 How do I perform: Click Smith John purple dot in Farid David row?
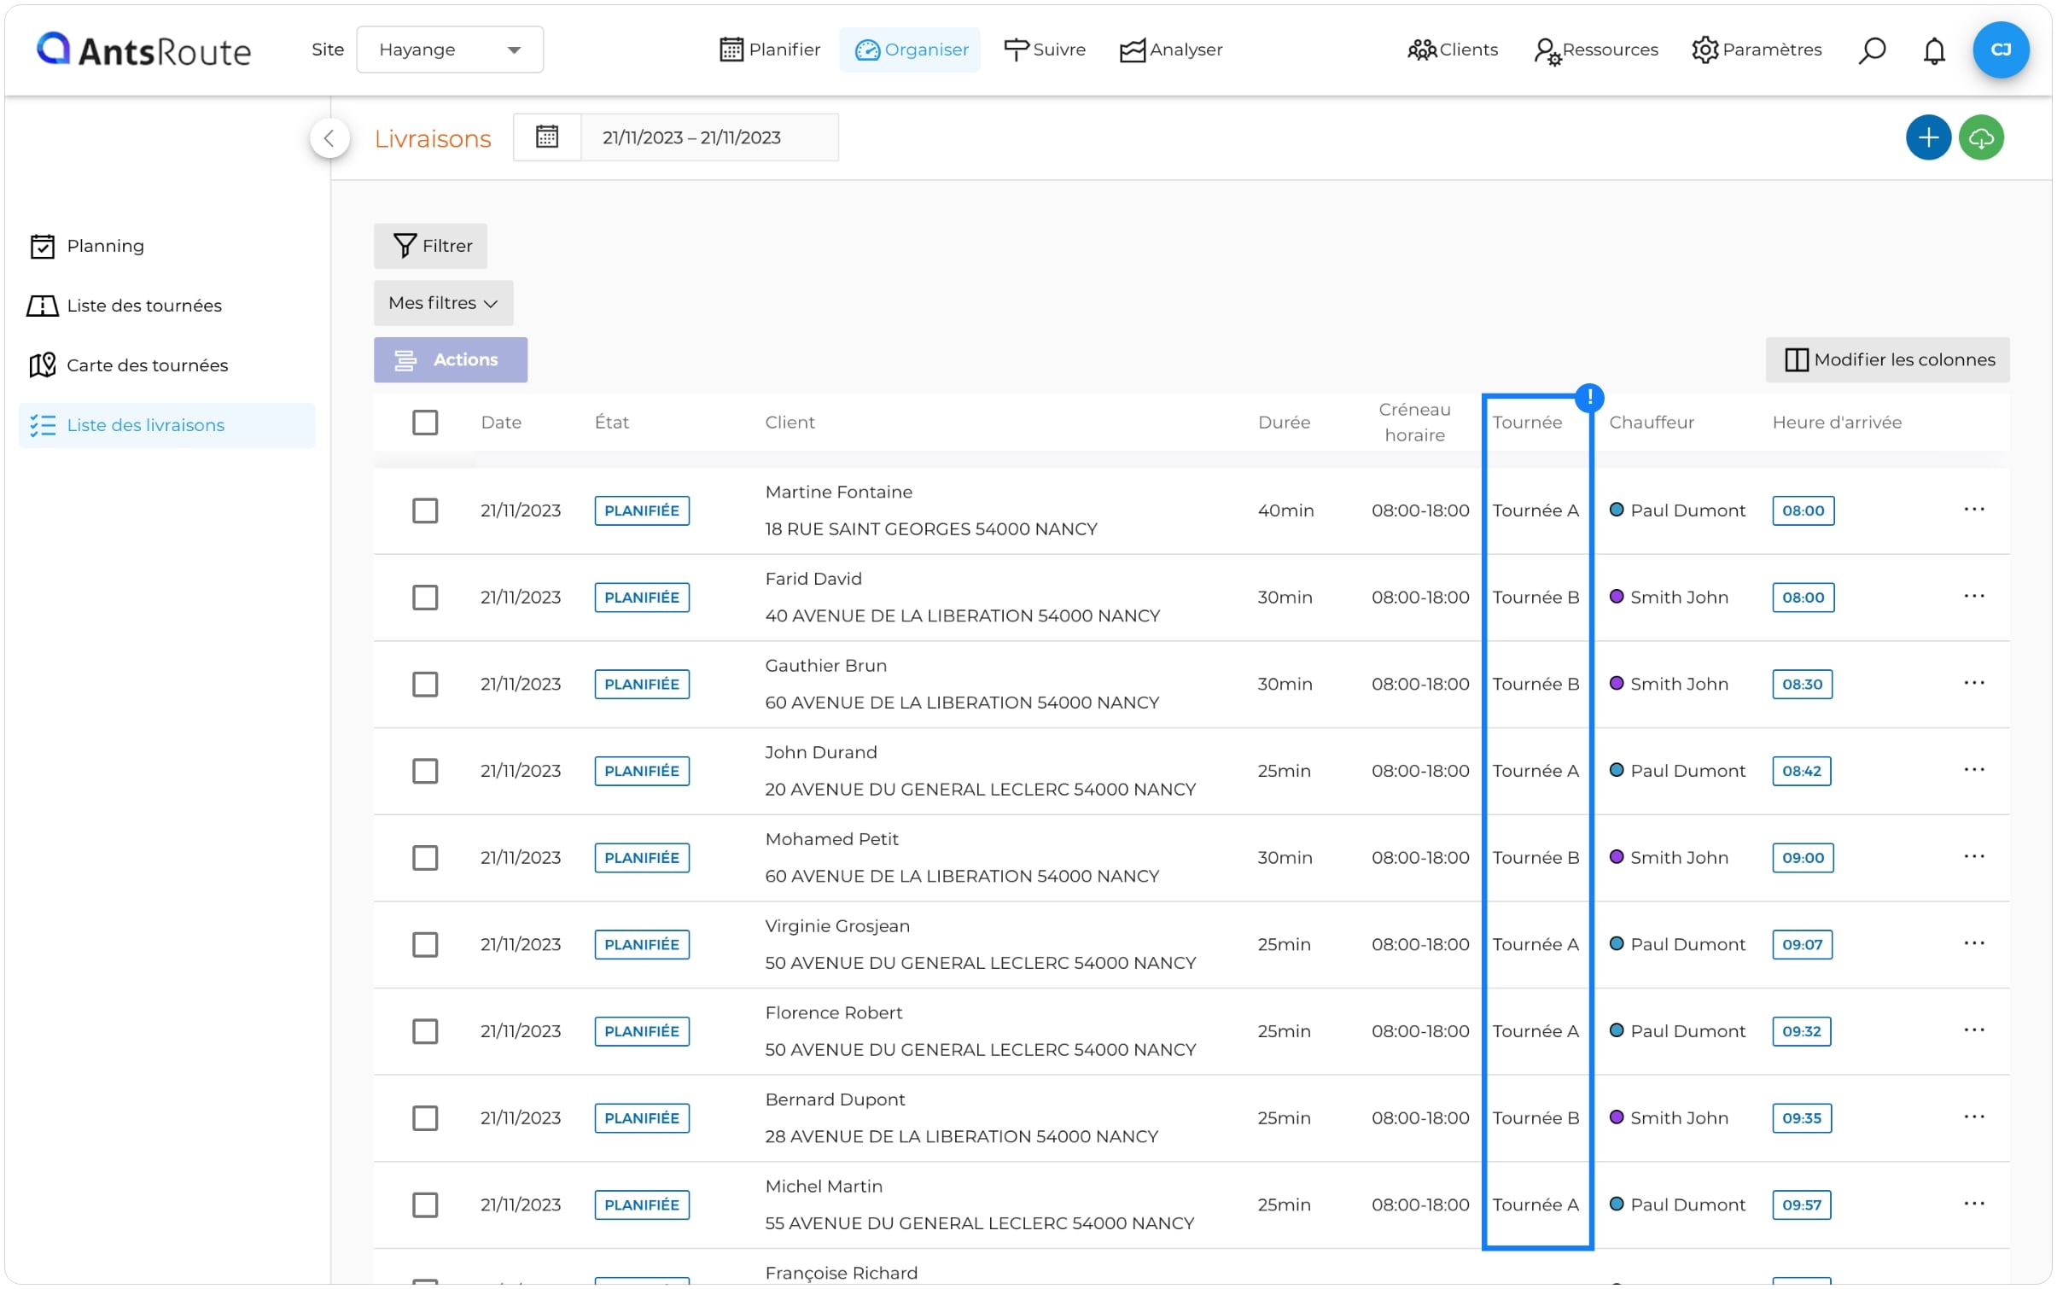click(1616, 597)
